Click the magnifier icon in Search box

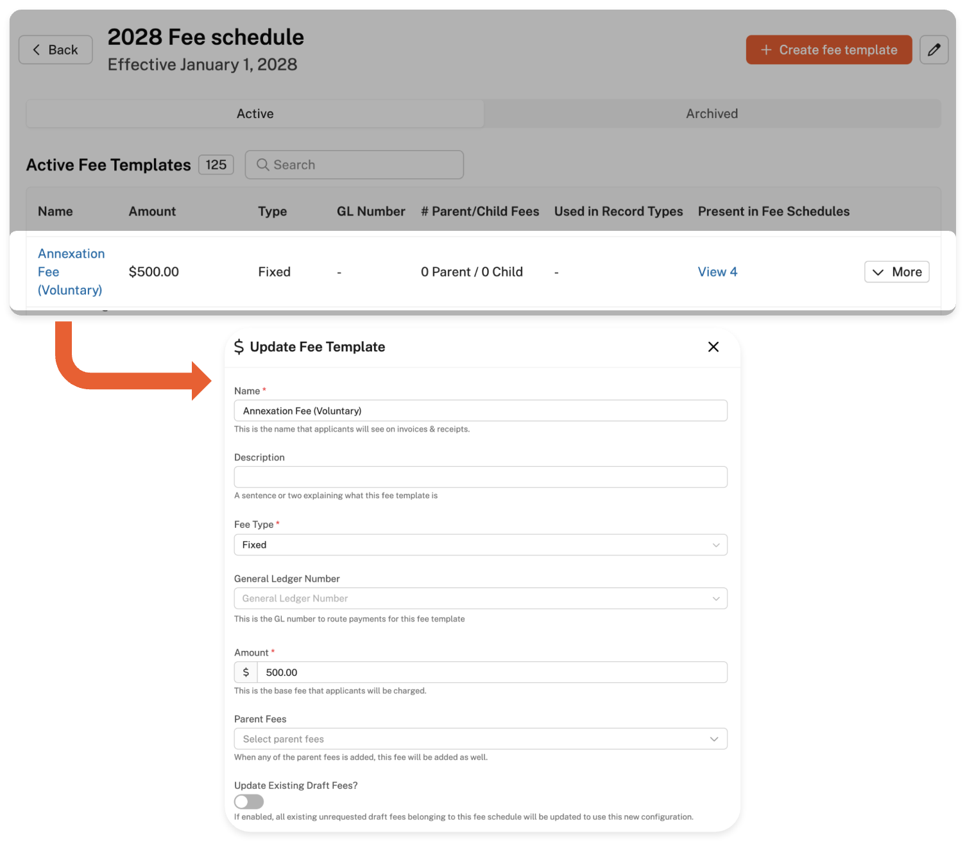pos(262,165)
